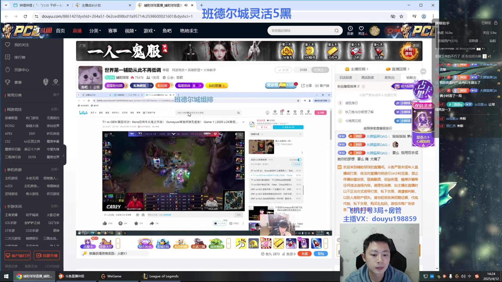Open the 大话三国 game icon
Viewport: 502px width, 282px height.
click(x=198, y=243)
